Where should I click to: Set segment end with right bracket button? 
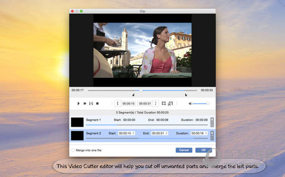(155, 103)
